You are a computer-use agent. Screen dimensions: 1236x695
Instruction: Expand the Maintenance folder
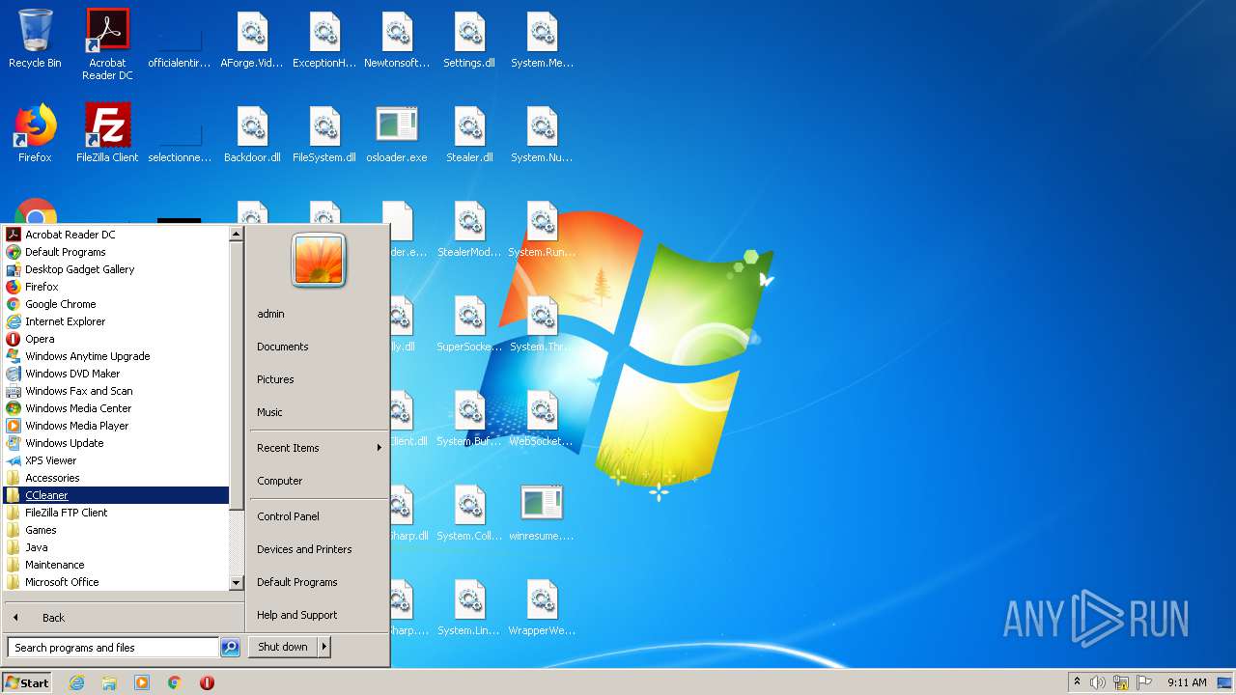click(x=117, y=565)
